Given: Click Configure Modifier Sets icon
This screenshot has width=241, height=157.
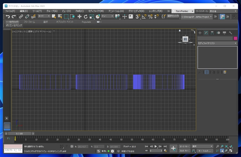Looking at the screenshot, I should [225, 72].
